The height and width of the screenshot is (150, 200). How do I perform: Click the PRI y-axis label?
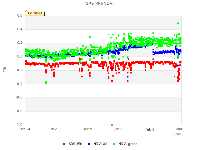click(5, 70)
